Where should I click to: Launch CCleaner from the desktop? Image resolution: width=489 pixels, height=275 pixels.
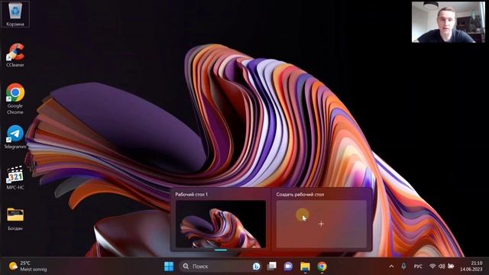pos(15,55)
